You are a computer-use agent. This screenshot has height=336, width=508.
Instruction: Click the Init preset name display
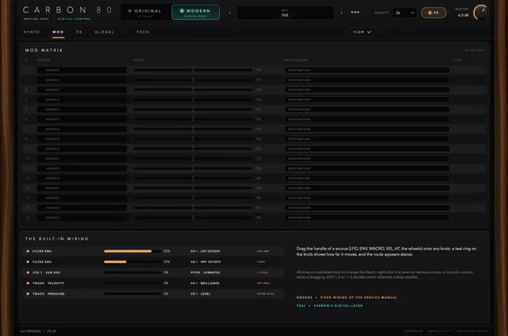[285, 13]
